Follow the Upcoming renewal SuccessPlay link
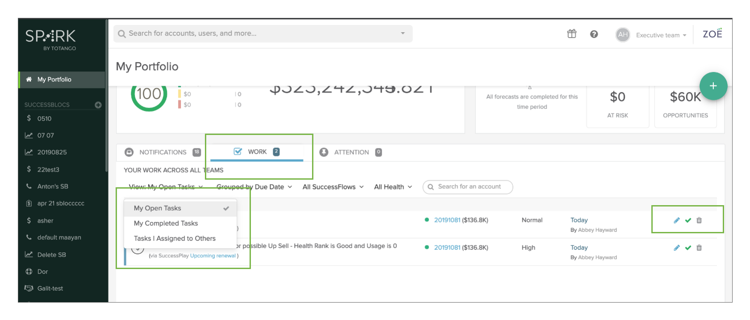The image size is (750, 320). pyautogui.click(x=213, y=256)
